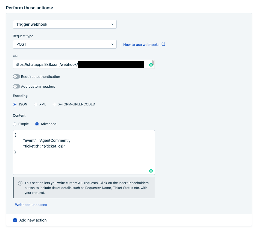
Task: Expand the POST request type selector chevron
Action: [x=112, y=44]
